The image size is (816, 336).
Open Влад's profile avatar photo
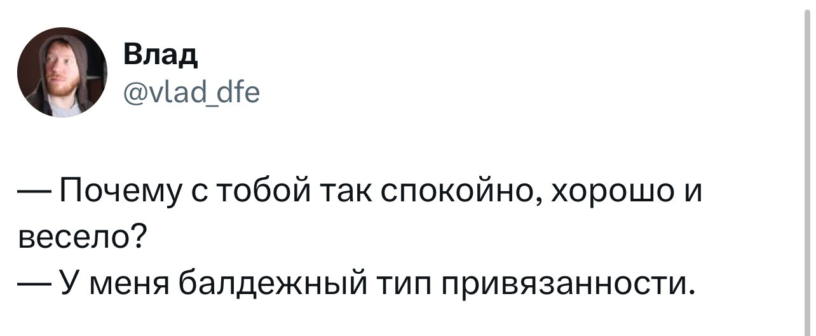pos(62,72)
